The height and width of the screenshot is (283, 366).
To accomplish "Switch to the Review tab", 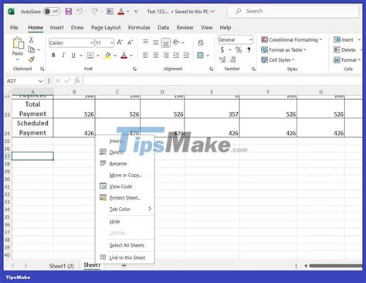I will coord(185,28).
